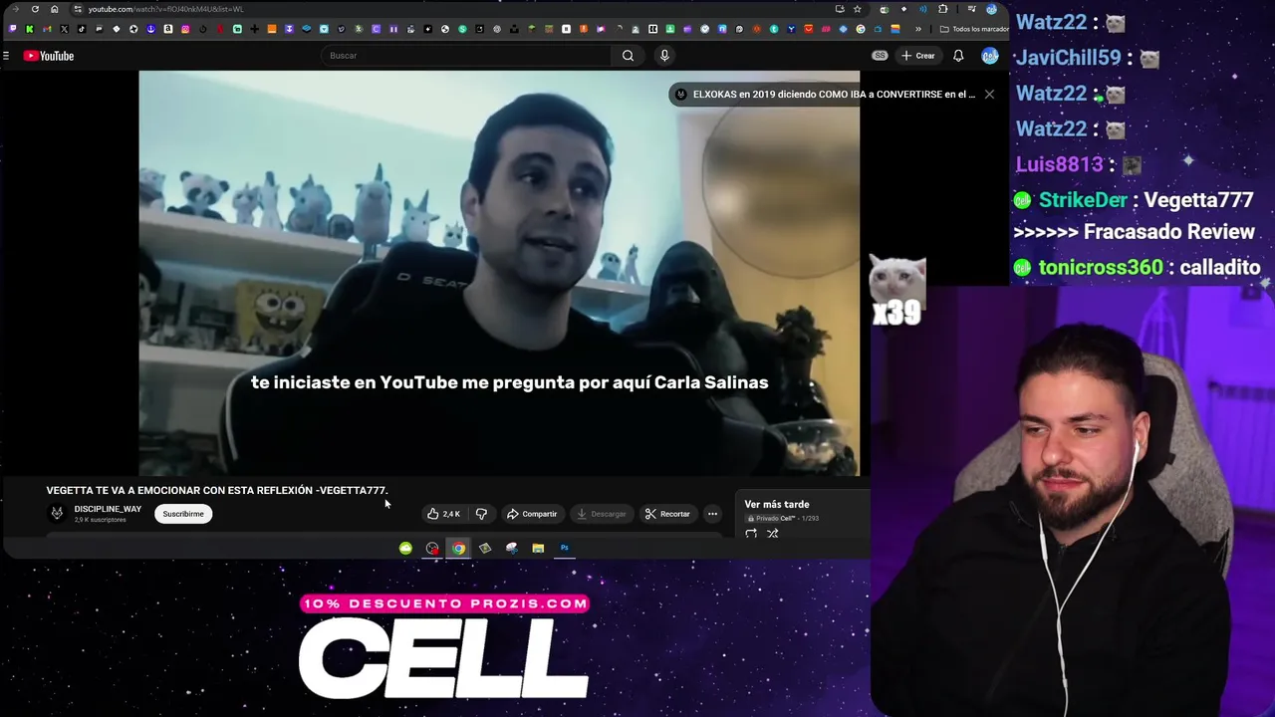Open the X bookmark in the bookmarks bar
The height and width of the screenshot is (717, 1275).
[64, 29]
